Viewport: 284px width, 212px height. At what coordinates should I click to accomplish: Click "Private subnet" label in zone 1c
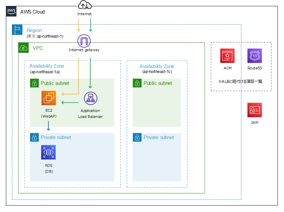click(x=159, y=137)
